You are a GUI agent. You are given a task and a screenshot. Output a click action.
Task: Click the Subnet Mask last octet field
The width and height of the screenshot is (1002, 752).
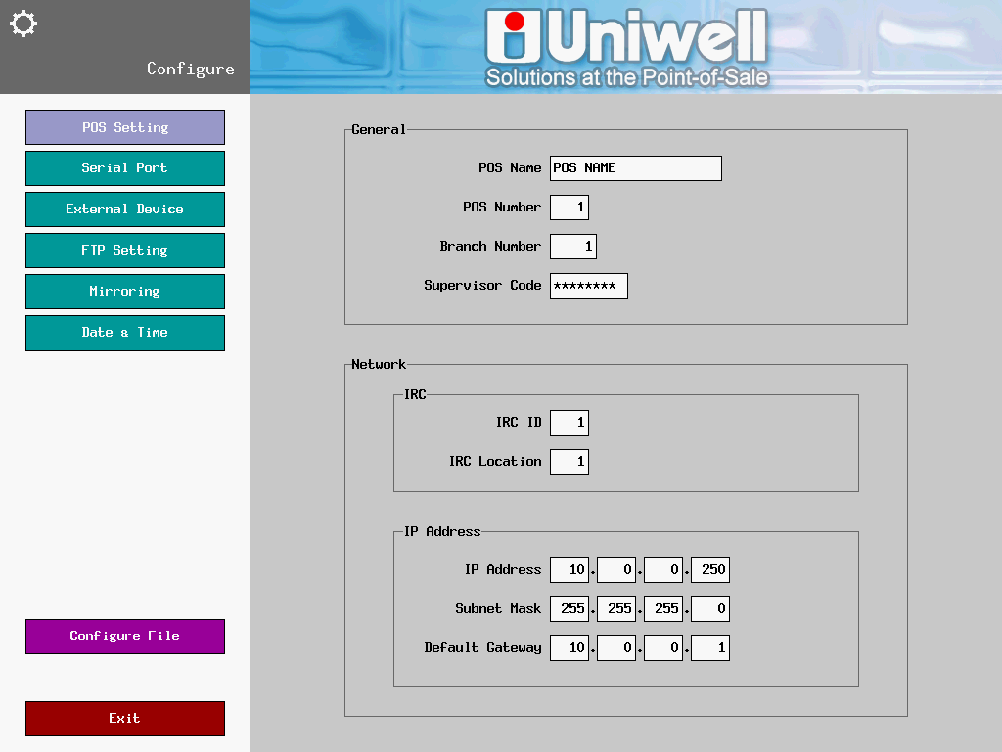point(710,609)
